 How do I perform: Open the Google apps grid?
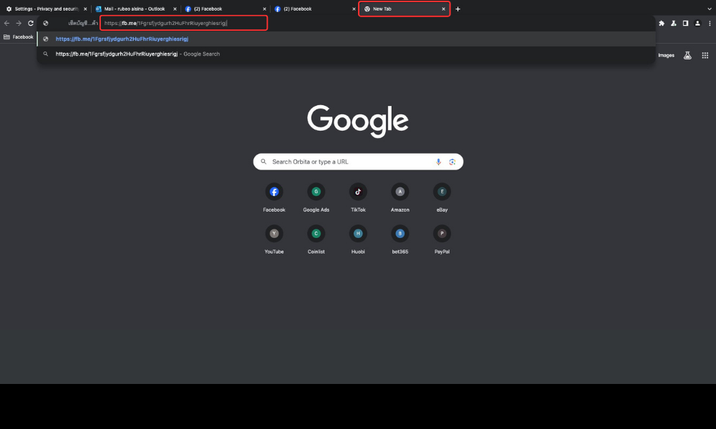pyautogui.click(x=705, y=55)
